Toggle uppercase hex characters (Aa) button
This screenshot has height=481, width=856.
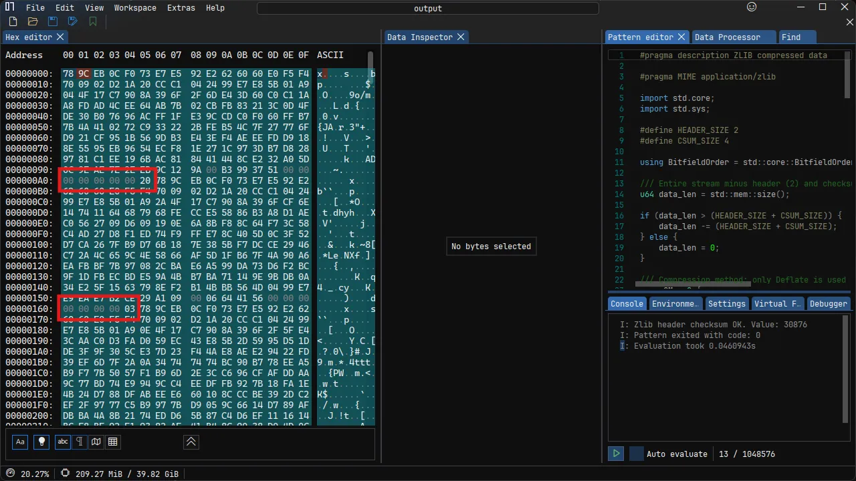[x=20, y=442]
